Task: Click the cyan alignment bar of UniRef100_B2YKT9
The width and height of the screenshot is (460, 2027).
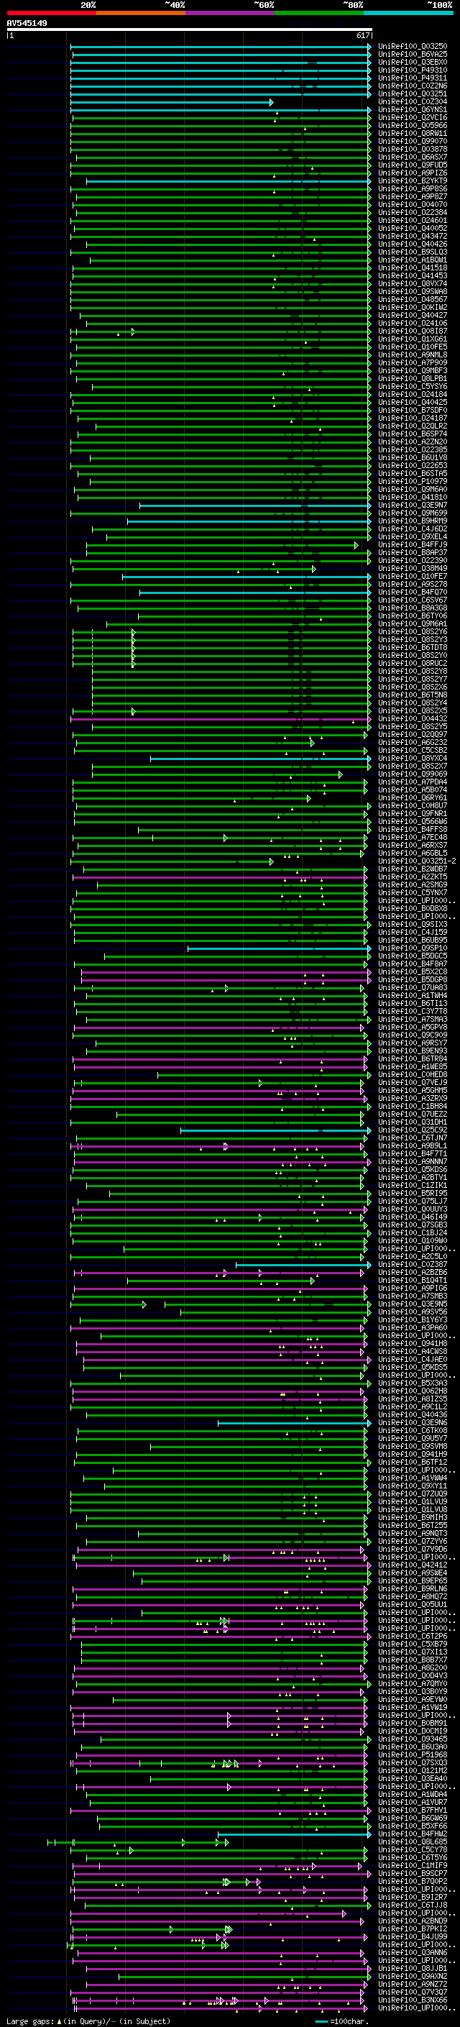Action: tap(228, 181)
